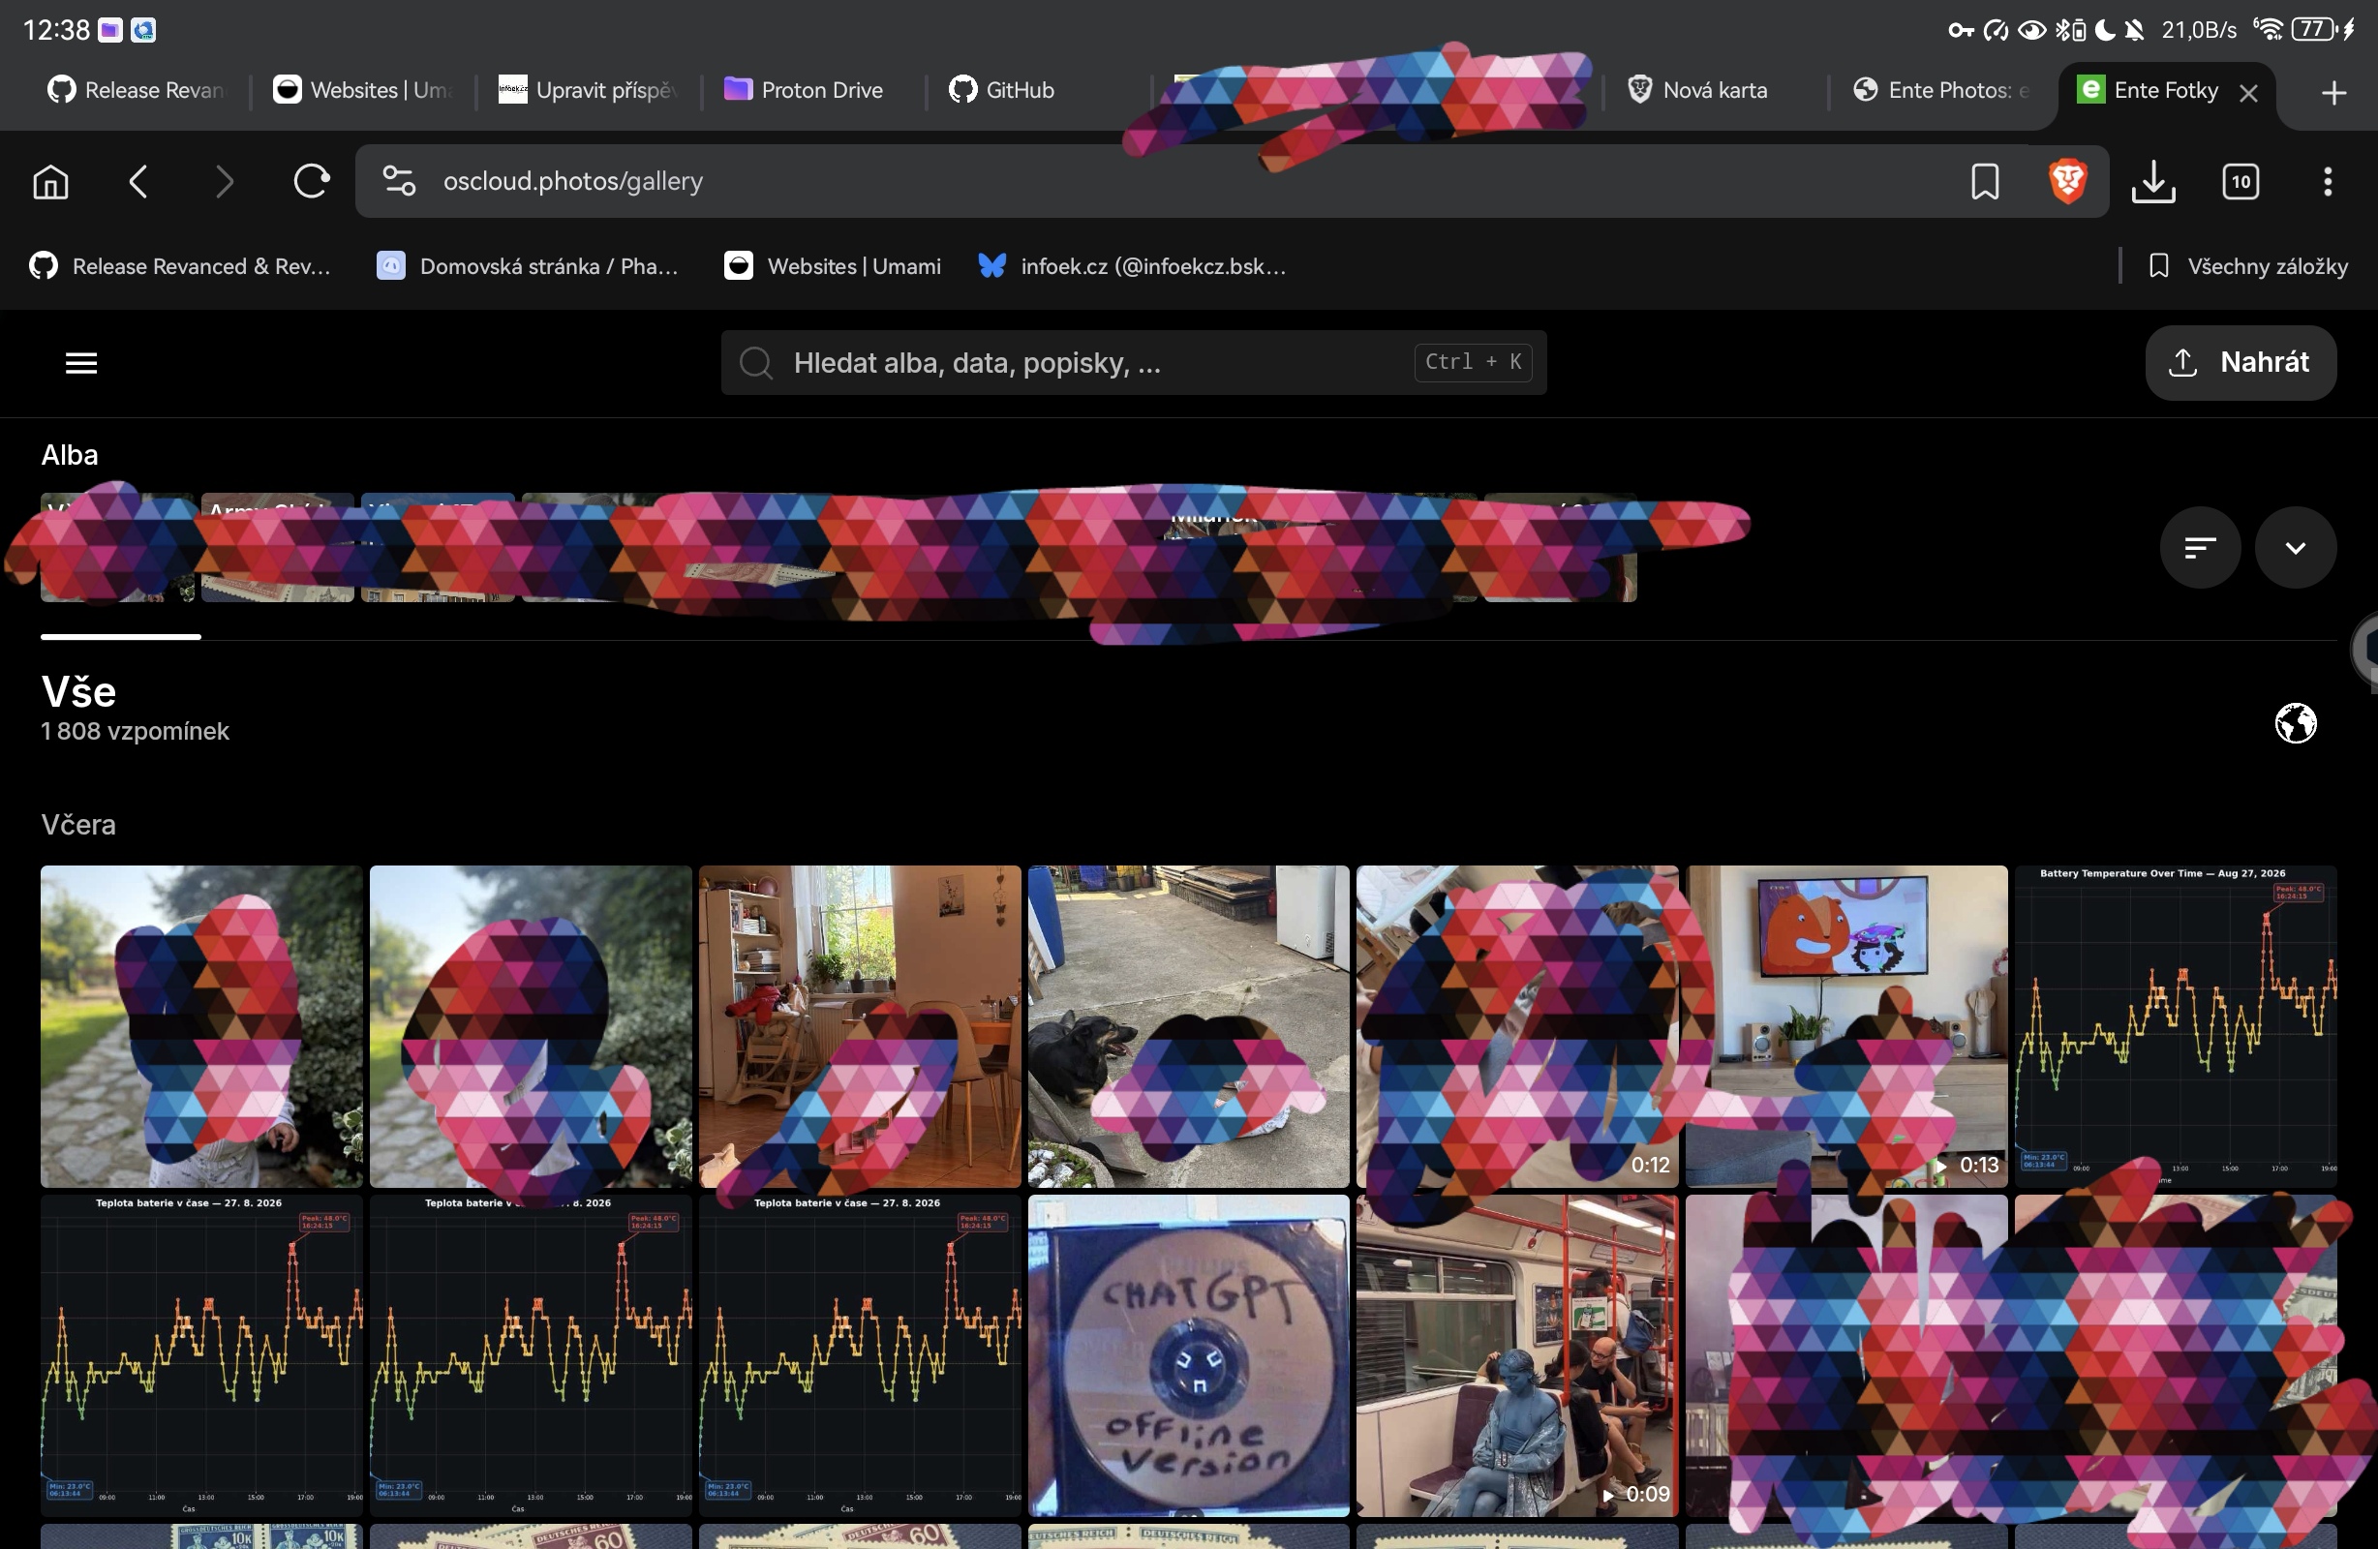Click the Včera date heading
The height and width of the screenshot is (1549, 2378).
click(77, 825)
